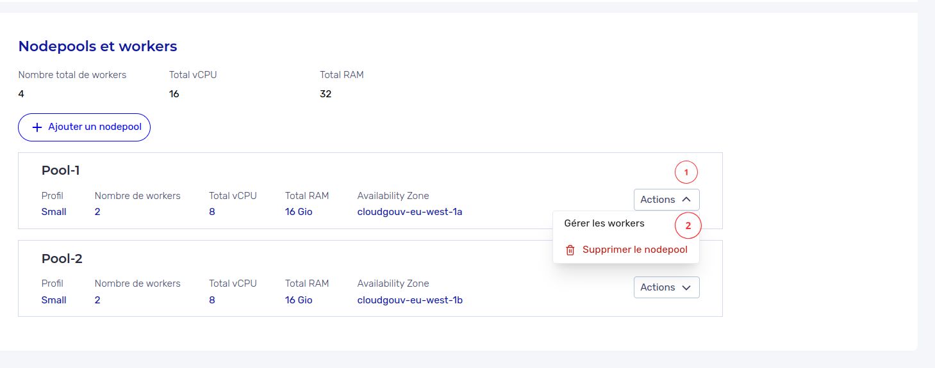Image resolution: width=935 pixels, height=368 pixels.
Task: Click Pool-2 worker count value
Action: click(97, 300)
